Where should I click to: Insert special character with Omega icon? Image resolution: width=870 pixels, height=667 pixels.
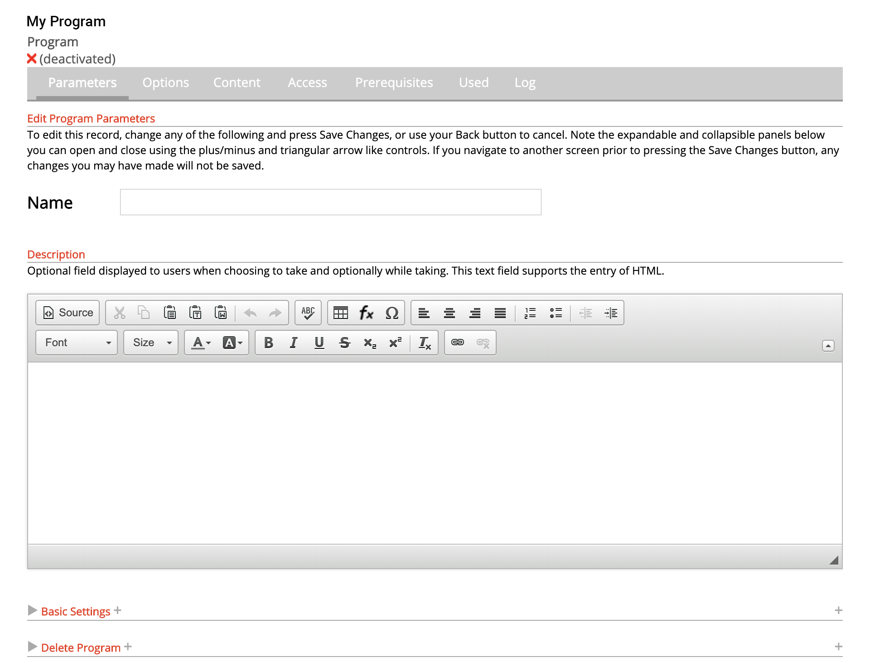click(392, 313)
